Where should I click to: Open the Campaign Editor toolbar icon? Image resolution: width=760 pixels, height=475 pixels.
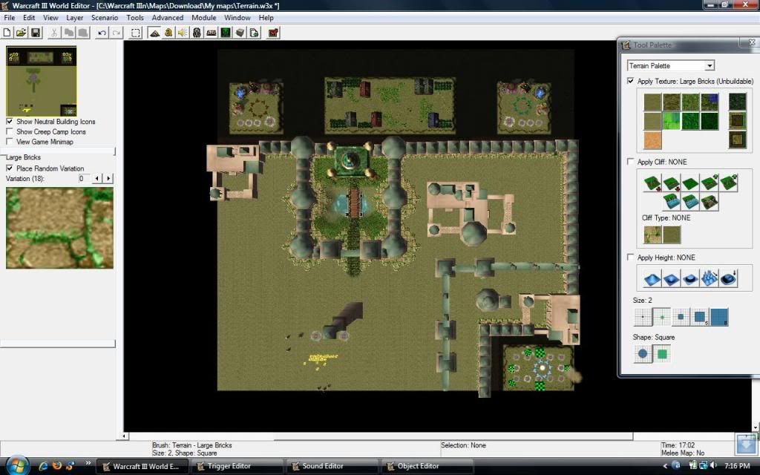coord(212,33)
